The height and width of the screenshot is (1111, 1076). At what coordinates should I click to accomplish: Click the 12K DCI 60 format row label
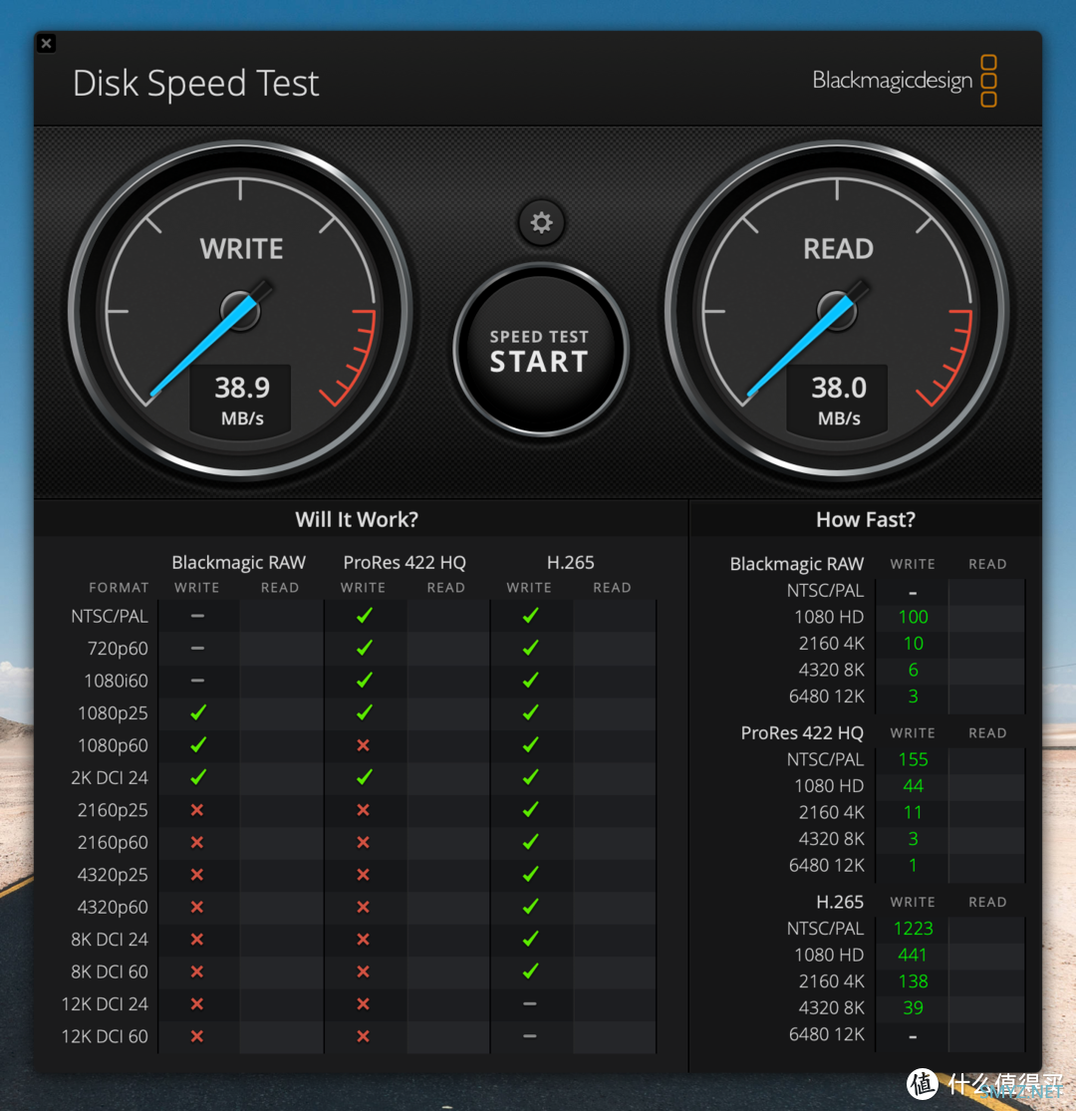click(x=105, y=1036)
